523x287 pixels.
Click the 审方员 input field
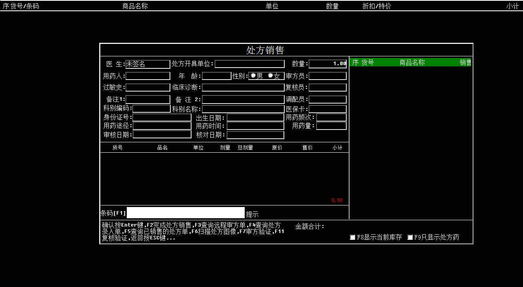click(327, 76)
